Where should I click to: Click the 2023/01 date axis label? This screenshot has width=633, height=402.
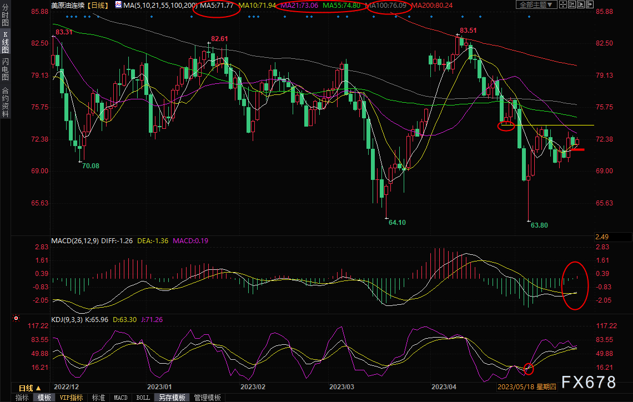tap(159, 386)
